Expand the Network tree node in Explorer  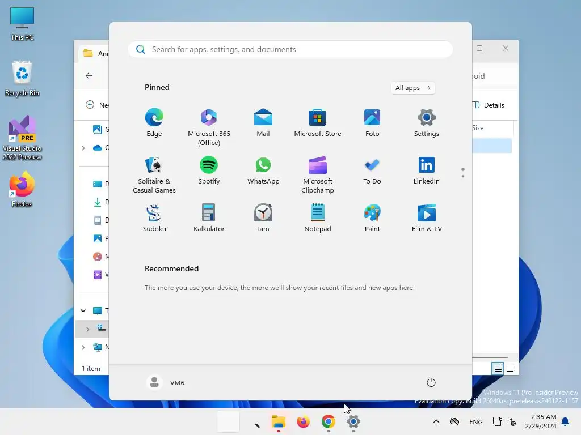click(x=83, y=347)
